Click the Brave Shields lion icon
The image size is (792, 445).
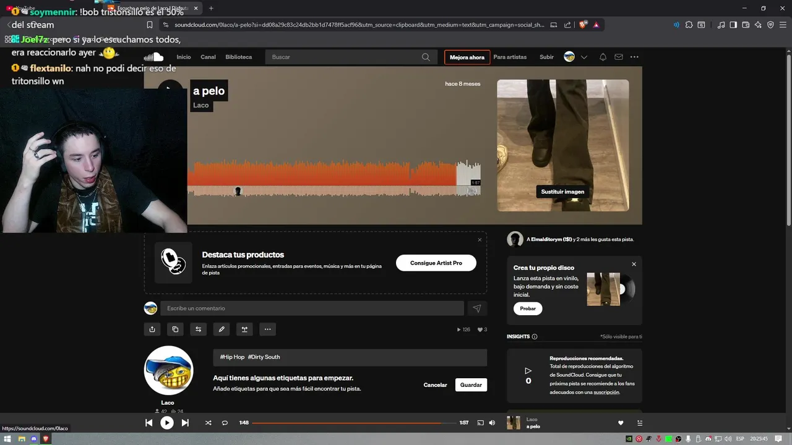[582, 25]
